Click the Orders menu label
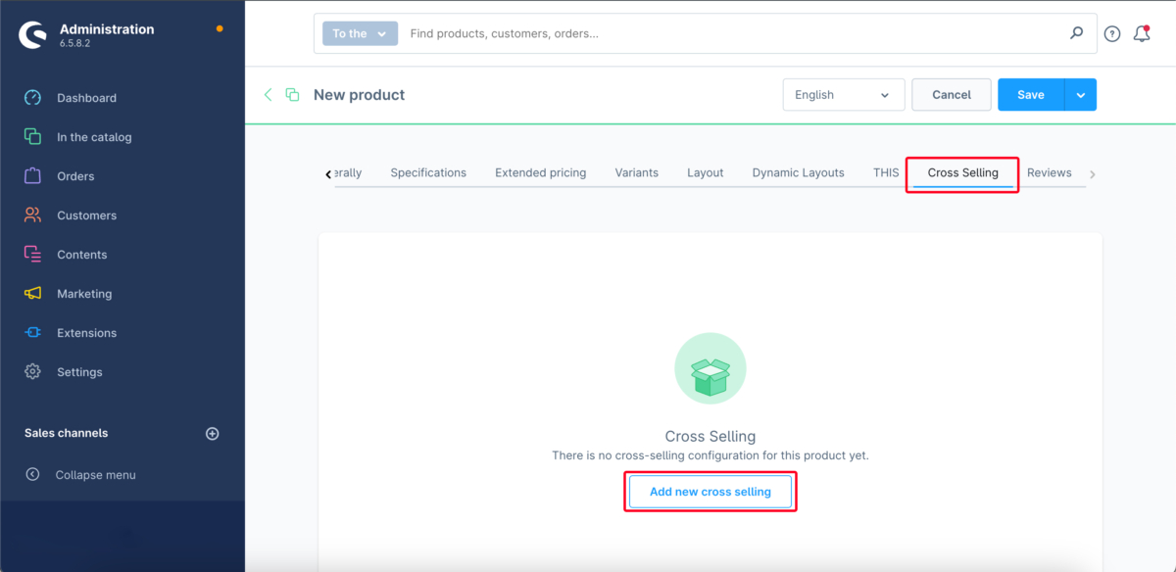Image resolution: width=1176 pixels, height=572 pixels. click(75, 176)
